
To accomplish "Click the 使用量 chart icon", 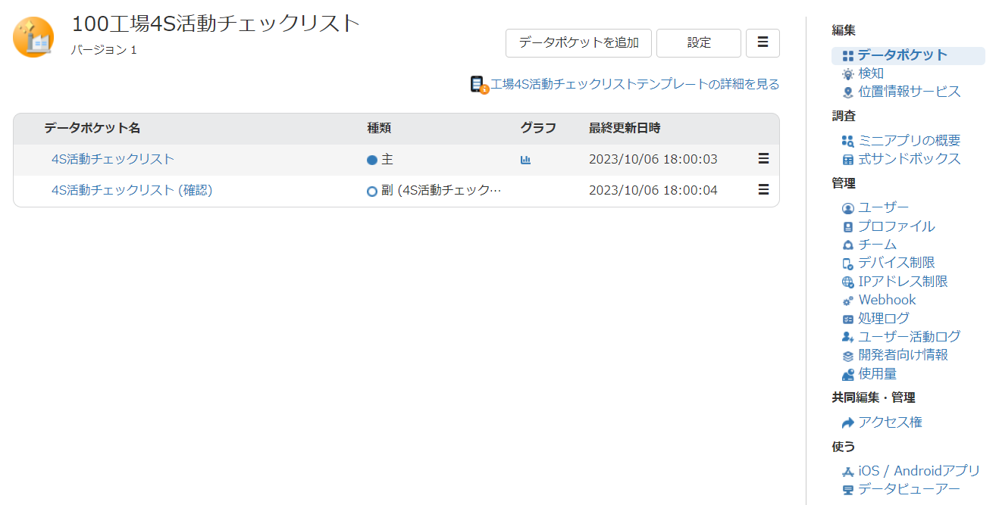I will click(848, 374).
